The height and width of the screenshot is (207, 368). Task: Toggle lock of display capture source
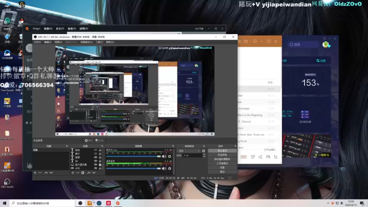[x=100, y=165]
